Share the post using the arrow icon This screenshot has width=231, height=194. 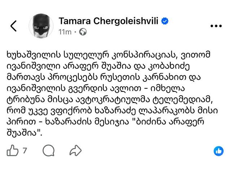point(75,151)
